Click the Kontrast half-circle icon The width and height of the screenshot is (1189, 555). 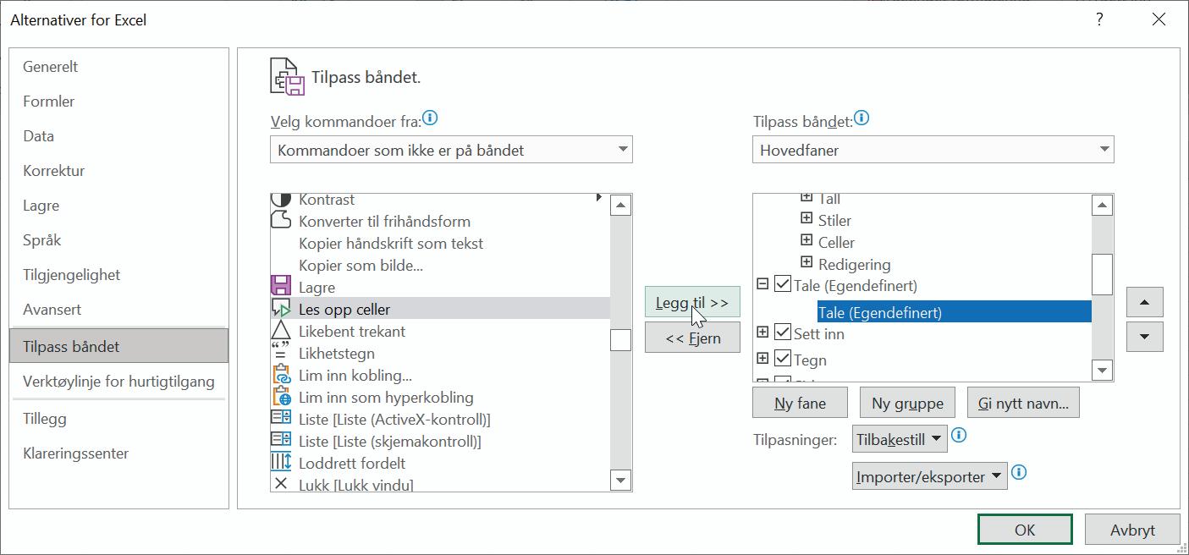coord(280,200)
